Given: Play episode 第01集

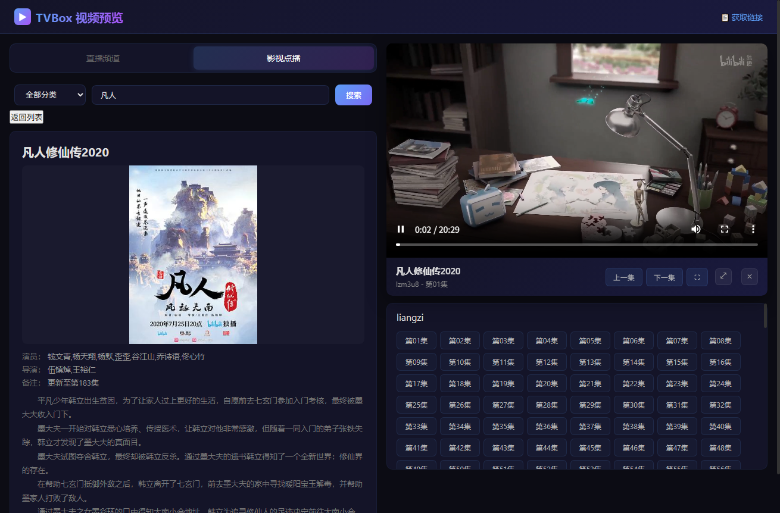Looking at the screenshot, I should click(x=417, y=341).
